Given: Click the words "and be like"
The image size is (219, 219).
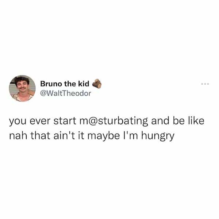Looking at the screenshot, I should pyautogui.click(x=178, y=121).
